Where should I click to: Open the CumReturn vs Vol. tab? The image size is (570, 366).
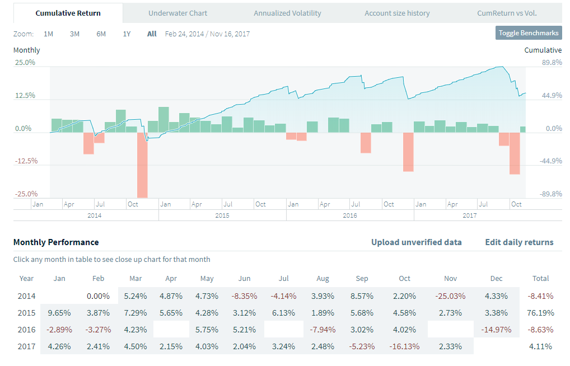point(507,13)
